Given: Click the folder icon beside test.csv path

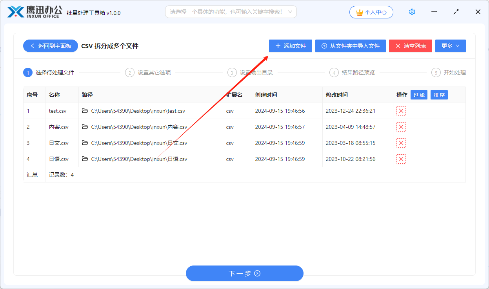Looking at the screenshot, I should 85,111.
